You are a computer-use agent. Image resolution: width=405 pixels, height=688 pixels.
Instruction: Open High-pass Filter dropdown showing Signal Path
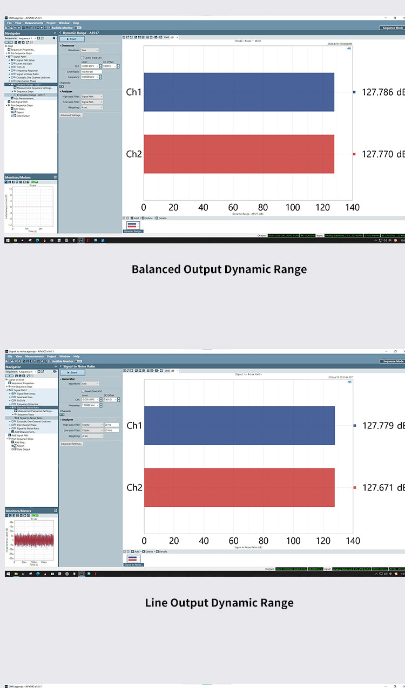coord(92,97)
